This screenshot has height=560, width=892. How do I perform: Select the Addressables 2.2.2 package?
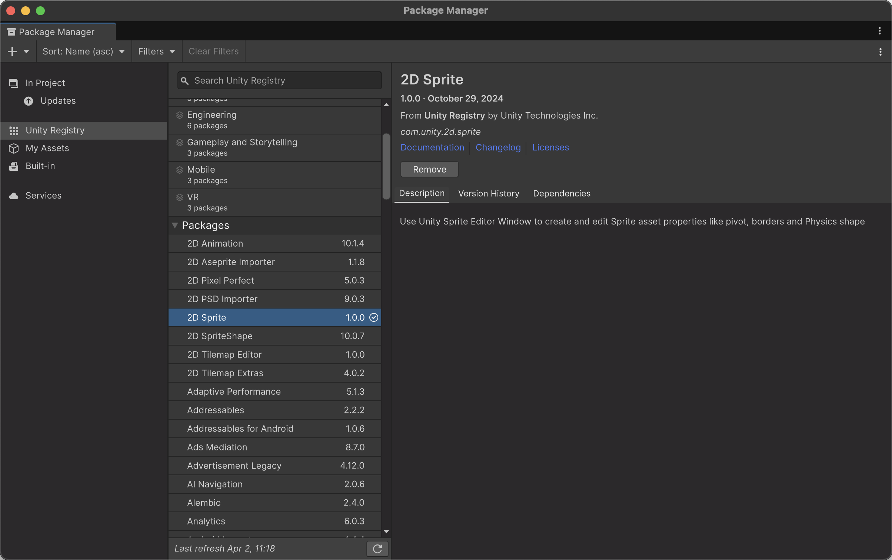[275, 410]
